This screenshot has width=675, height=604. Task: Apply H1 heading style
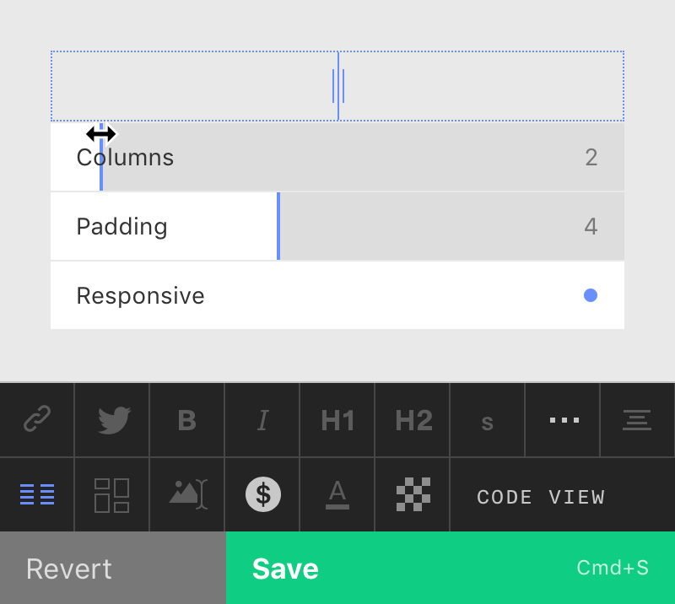click(337, 420)
